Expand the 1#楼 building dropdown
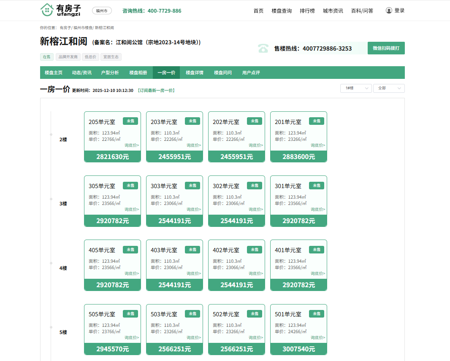 pyautogui.click(x=355, y=88)
